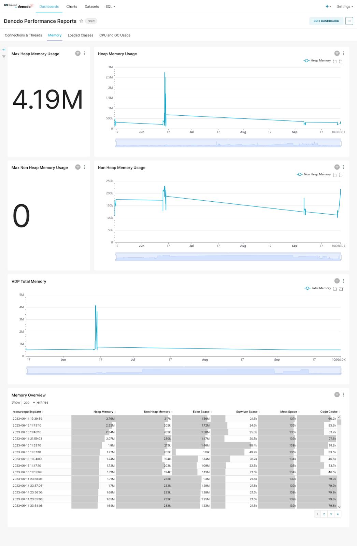The image size is (357, 546).
Task: Open Non Heap Memory Usage chart three-dot menu
Action: tap(343, 167)
